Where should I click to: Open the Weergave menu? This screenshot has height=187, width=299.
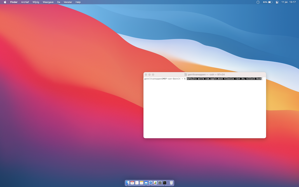click(48, 2)
